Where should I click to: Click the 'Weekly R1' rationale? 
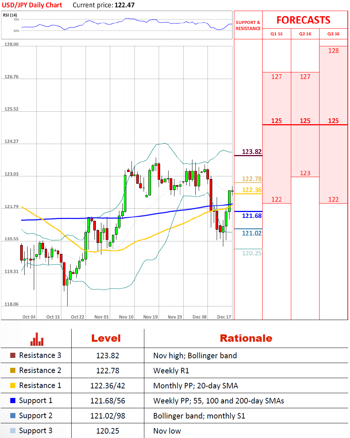pyautogui.click(x=171, y=371)
